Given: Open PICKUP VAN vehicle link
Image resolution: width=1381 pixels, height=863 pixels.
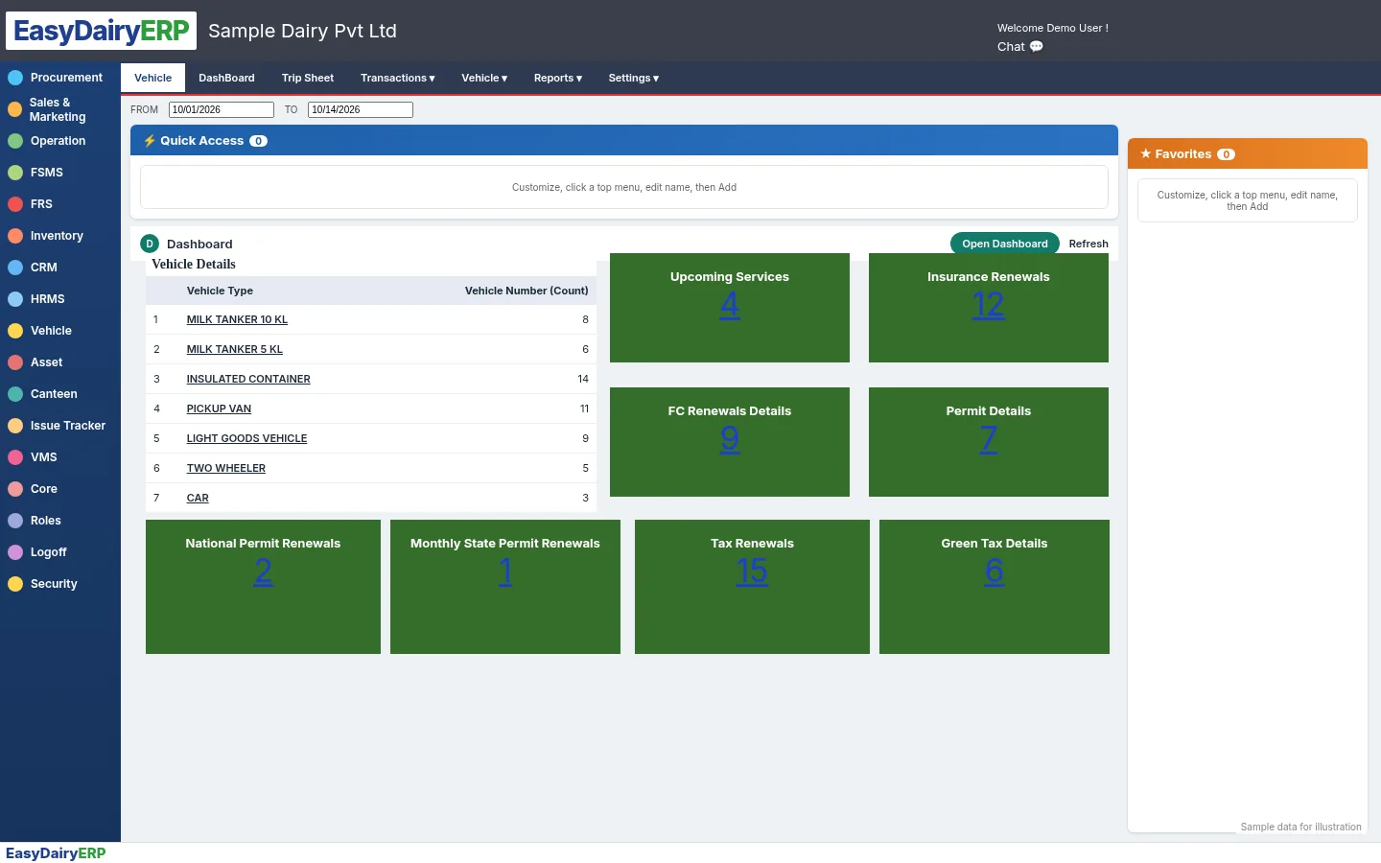Looking at the screenshot, I should tap(219, 408).
